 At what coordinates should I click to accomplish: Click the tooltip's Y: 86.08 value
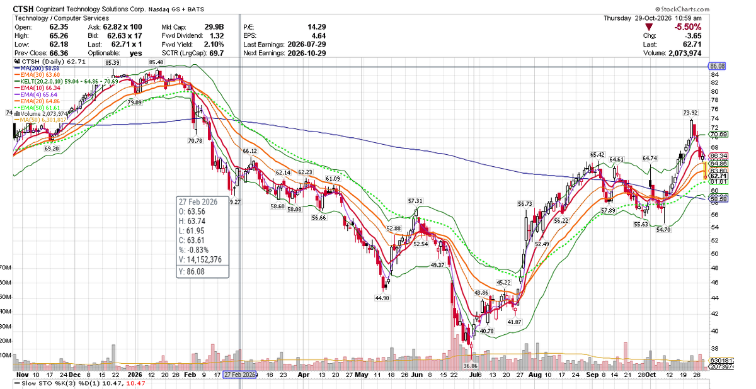tap(195, 272)
